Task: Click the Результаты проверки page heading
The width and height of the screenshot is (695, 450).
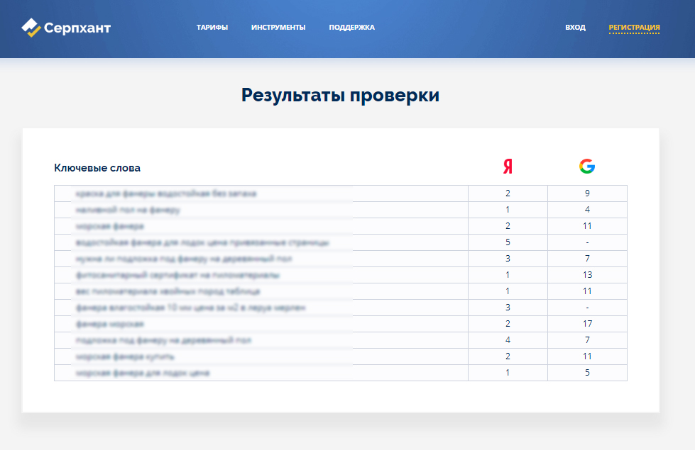Action: click(340, 95)
